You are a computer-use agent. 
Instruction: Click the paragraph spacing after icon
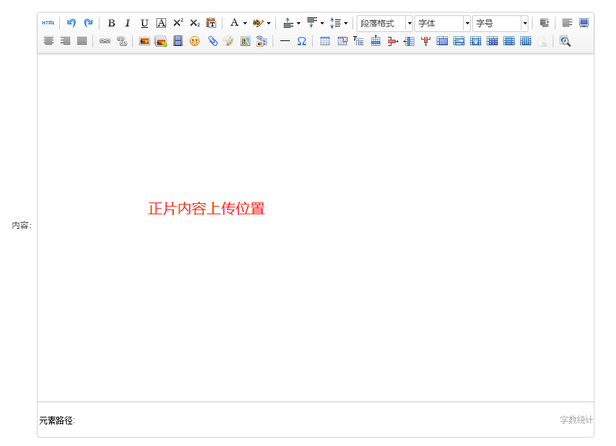pos(312,23)
